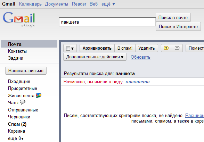The image size is (204, 142).
Task: Click Архивировать button
Action: click(x=97, y=48)
